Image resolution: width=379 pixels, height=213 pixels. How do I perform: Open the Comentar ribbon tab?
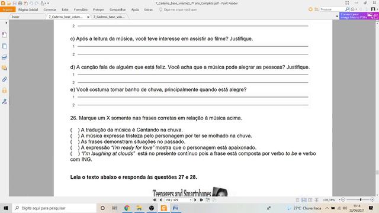click(50, 9)
